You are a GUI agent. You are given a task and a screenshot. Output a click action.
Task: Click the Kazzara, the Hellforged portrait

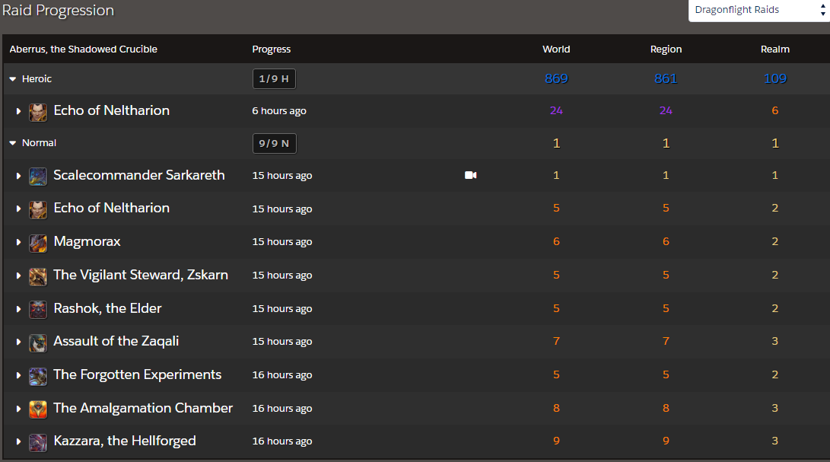[37, 442]
